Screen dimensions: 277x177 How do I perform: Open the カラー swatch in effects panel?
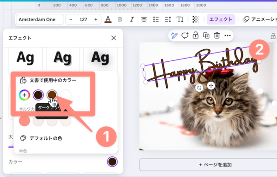(x=112, y=162)
